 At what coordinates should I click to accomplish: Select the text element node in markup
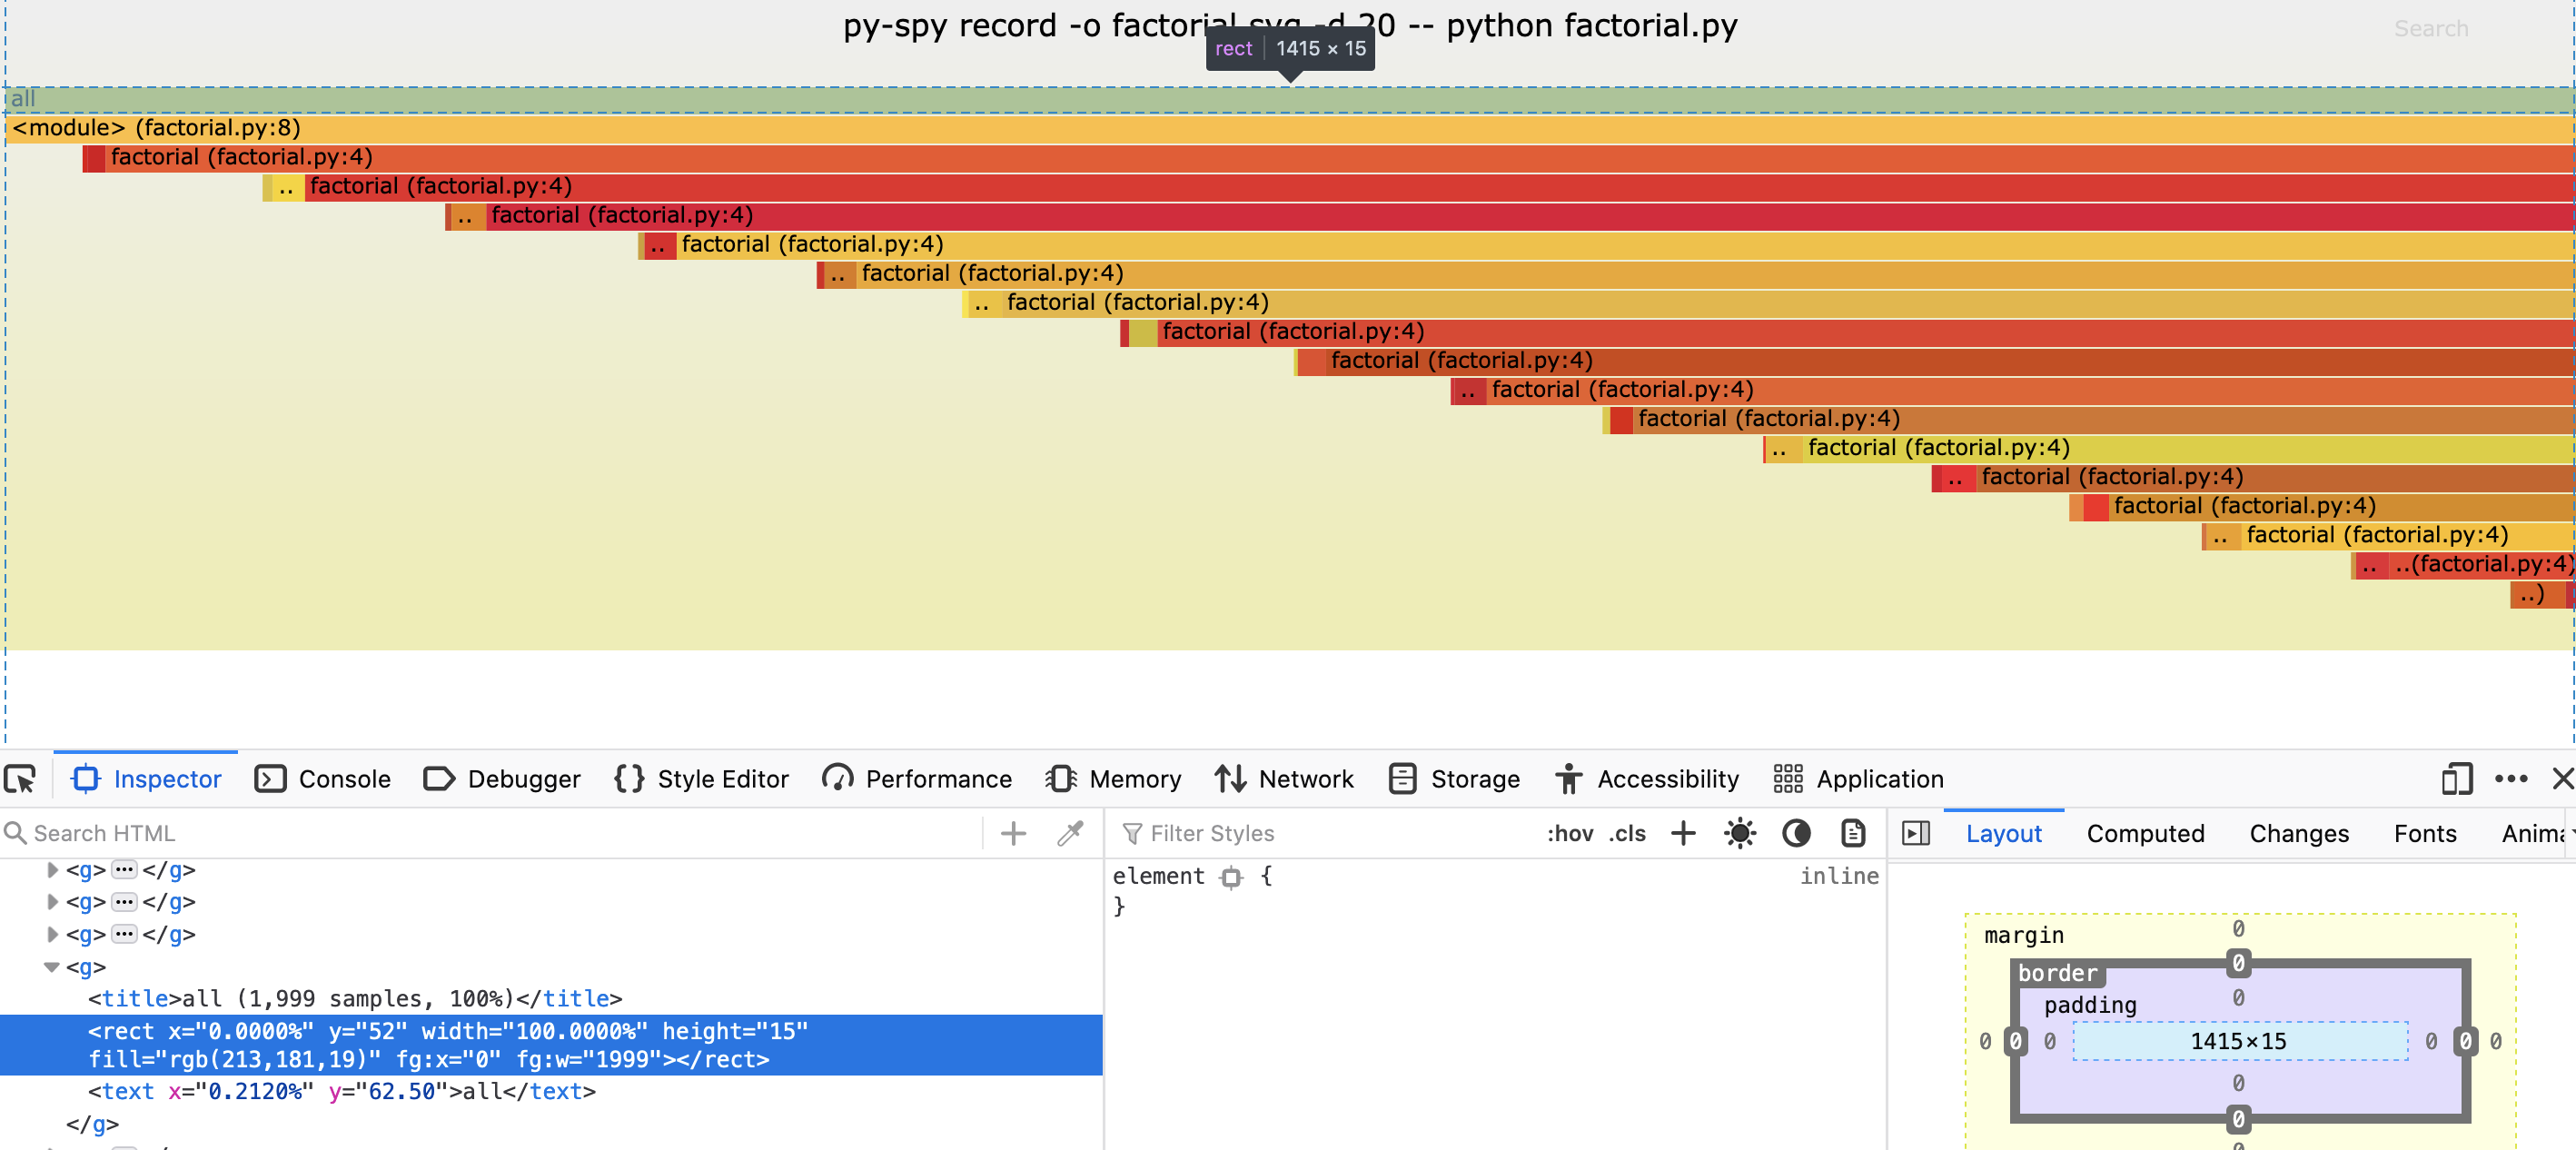[x=340, y=1091]
